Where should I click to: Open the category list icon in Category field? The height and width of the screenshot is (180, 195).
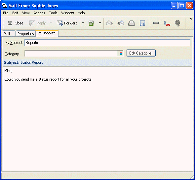click(120, 54)
